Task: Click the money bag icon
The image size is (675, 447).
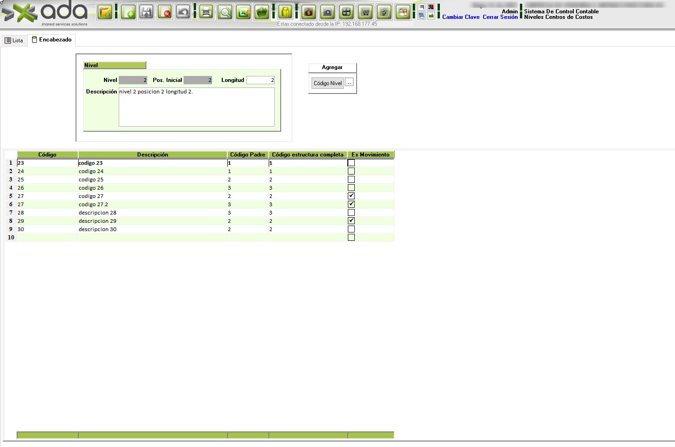Action: [x=309, y=12]
